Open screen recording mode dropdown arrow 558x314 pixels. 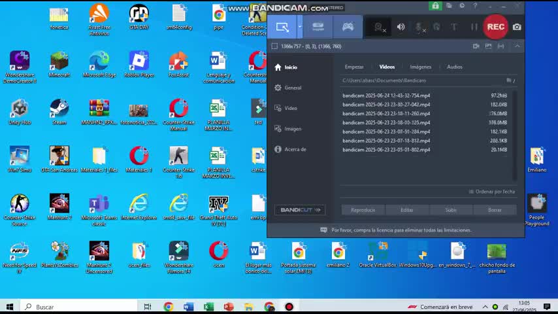(300, 27)
